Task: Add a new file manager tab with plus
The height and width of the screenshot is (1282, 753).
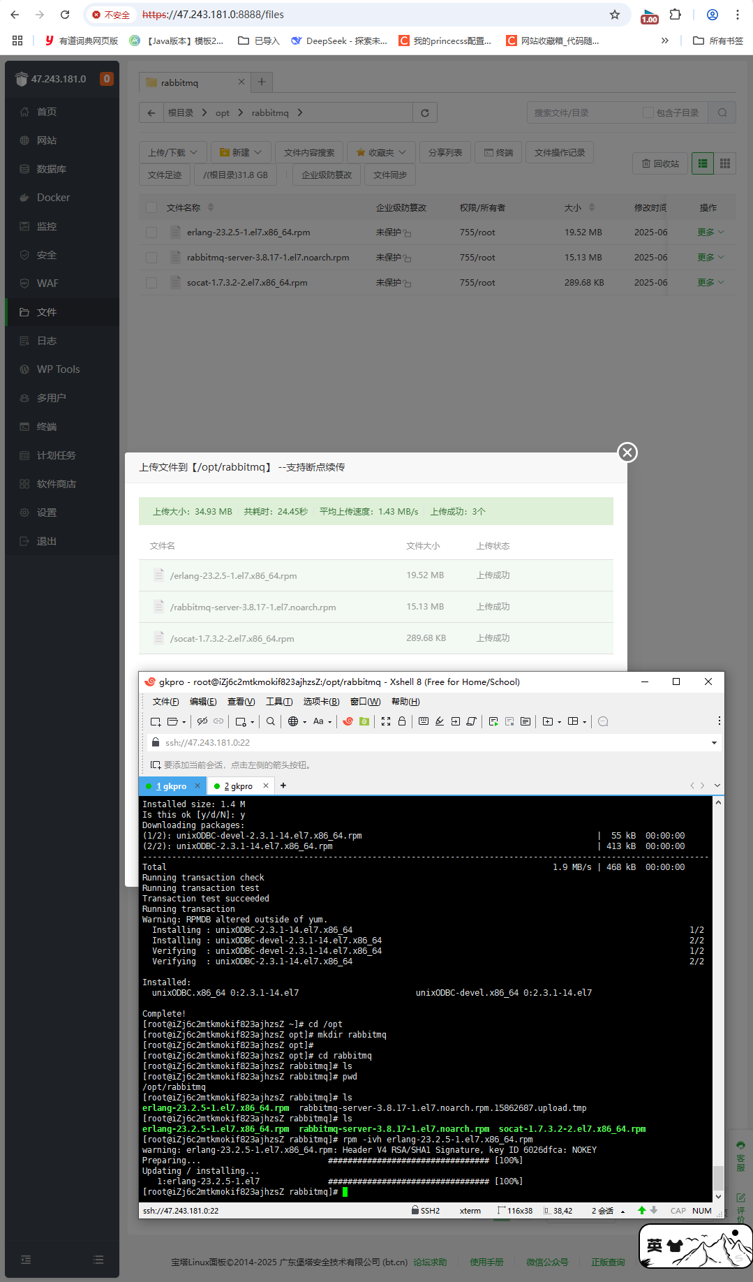Action: pyautogui.click(x=262, y=82)
